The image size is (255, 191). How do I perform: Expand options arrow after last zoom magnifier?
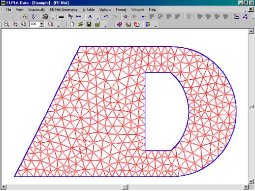click(58, 26)
